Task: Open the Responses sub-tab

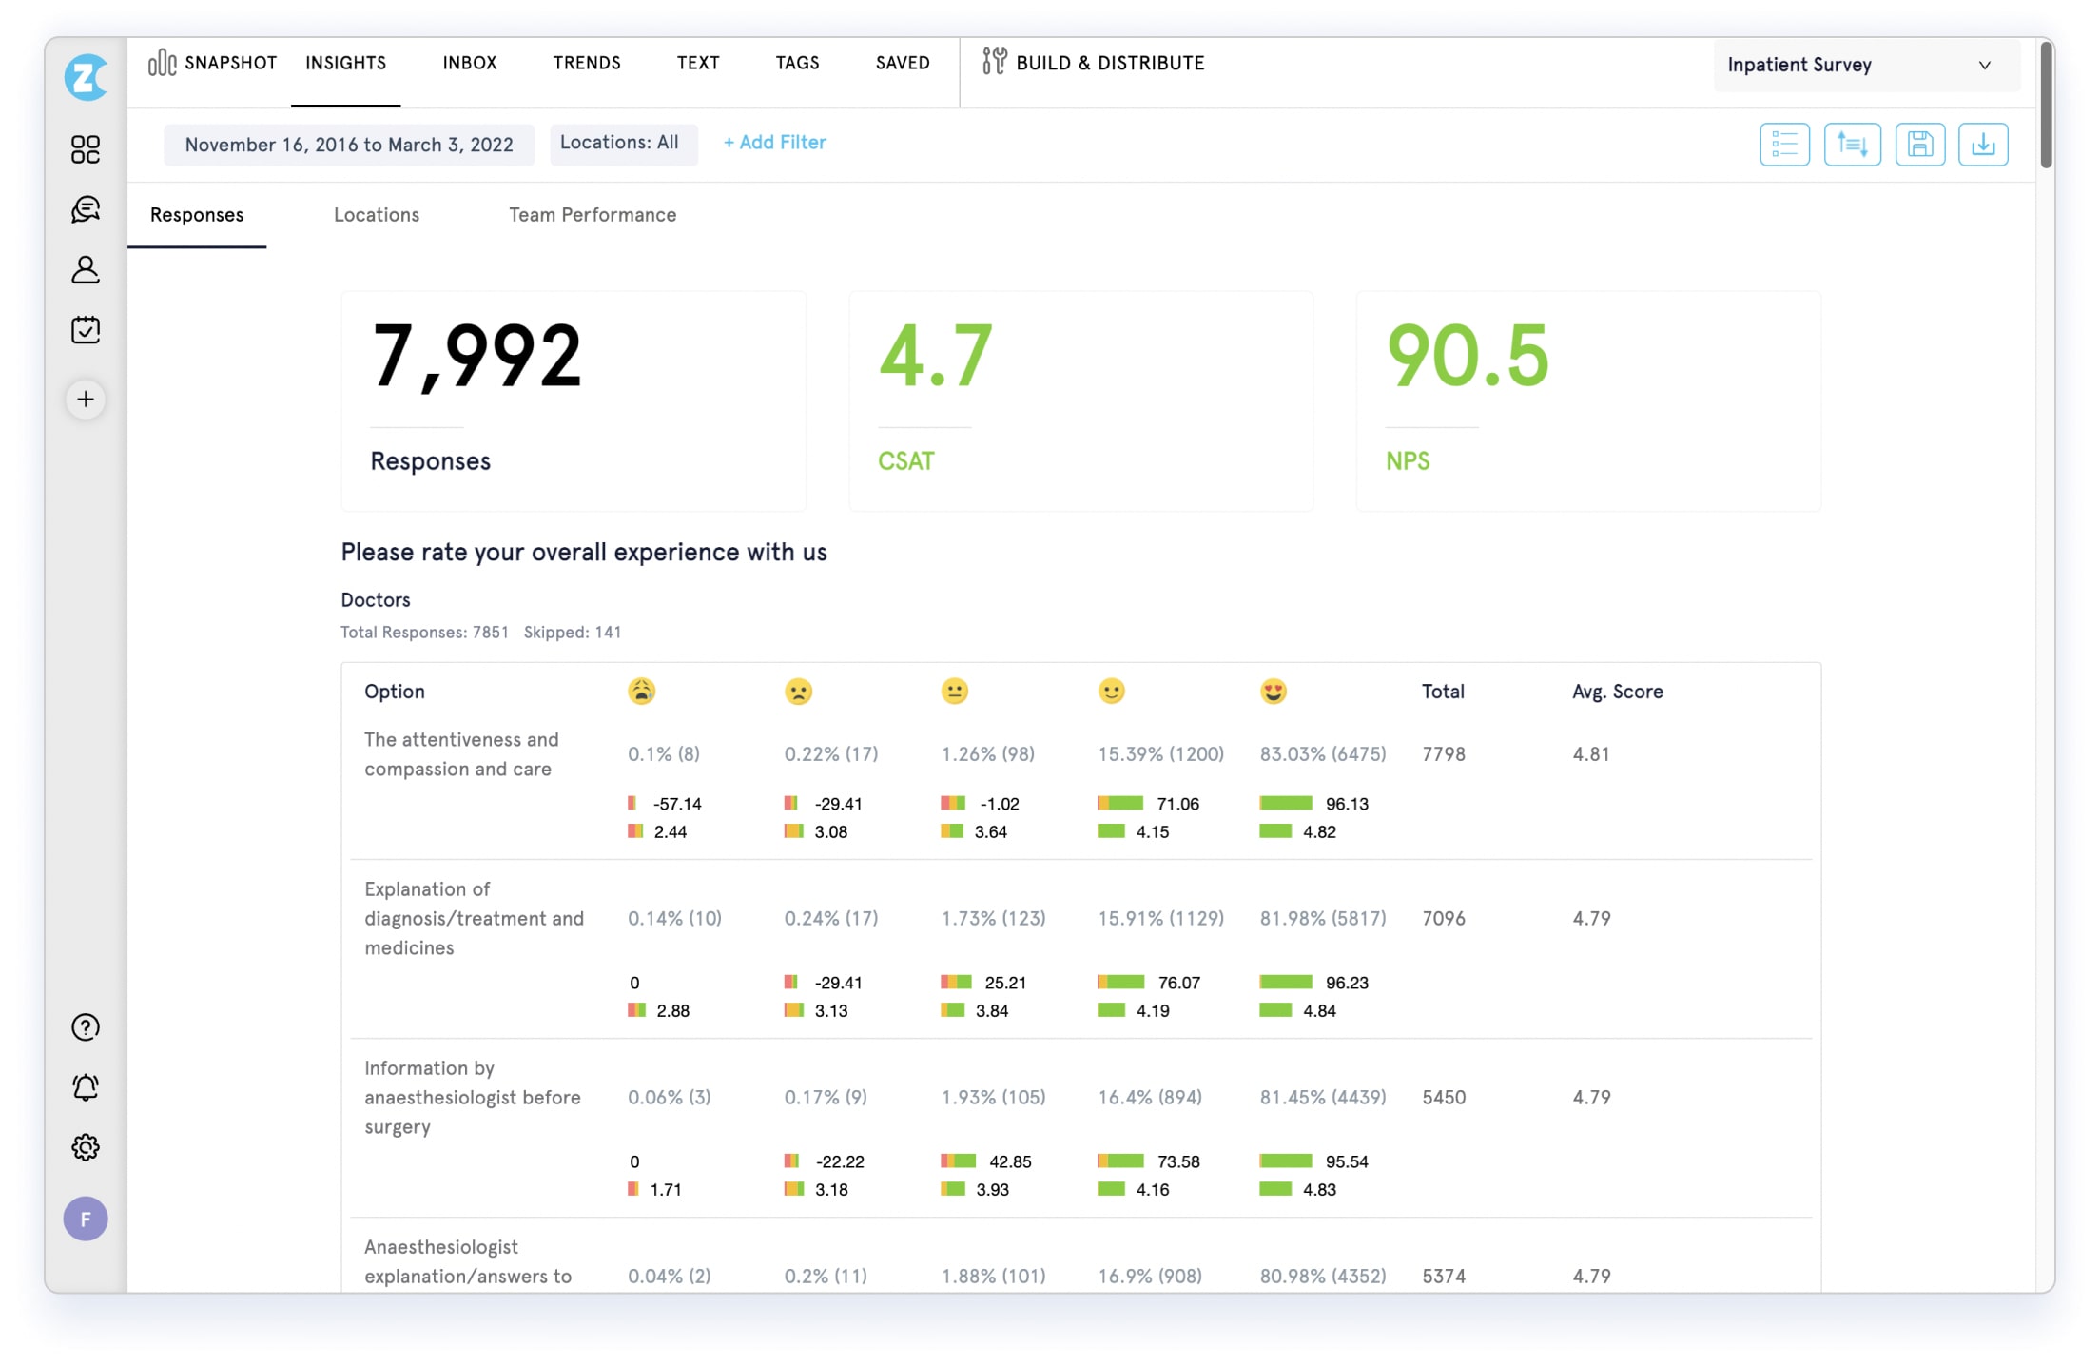Action: coord(197,215)
